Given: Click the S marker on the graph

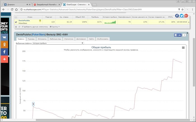Looking at the screenshot, I should pyautogui.click(x=33, y=104).
